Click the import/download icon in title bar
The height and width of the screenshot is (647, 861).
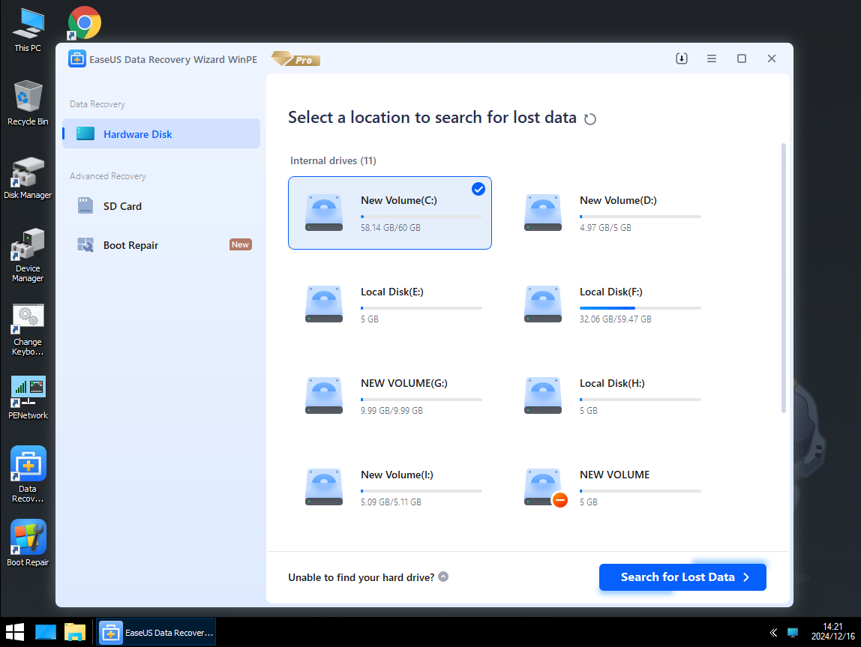click(x=682, y=58)
